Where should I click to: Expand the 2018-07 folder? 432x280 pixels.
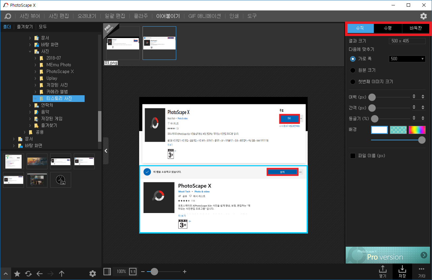(x=35, y=58)
